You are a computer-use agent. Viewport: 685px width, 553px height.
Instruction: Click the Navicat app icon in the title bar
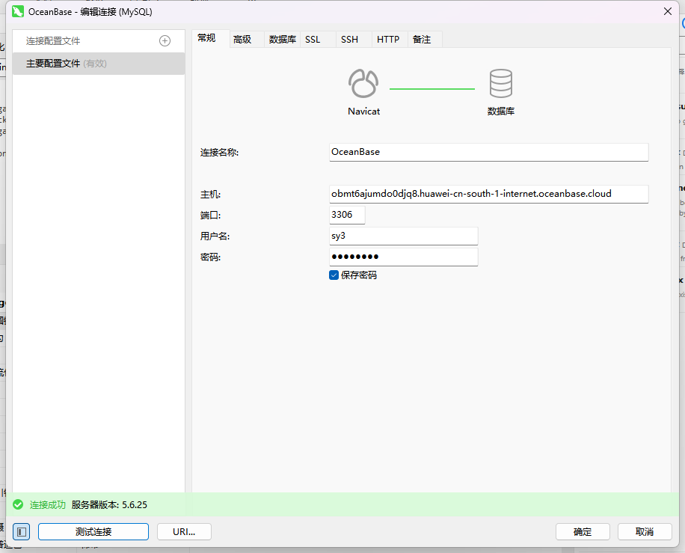pyautogui.click(x=18, y=12)
